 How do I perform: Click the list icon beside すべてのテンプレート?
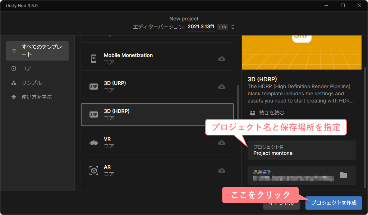14,51
